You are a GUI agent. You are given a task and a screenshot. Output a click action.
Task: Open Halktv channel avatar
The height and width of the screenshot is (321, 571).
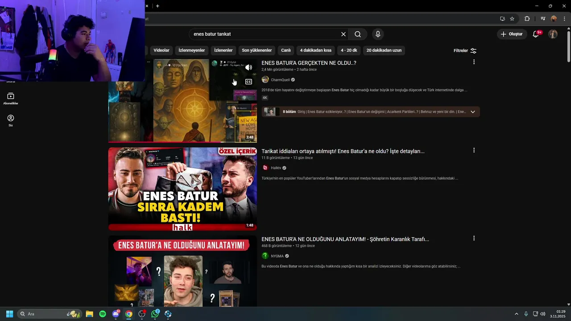265,168
